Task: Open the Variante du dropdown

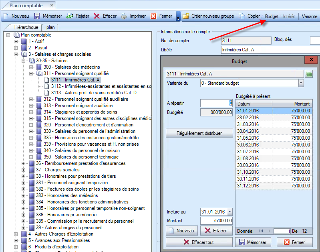Action: (x=301, y=83)
